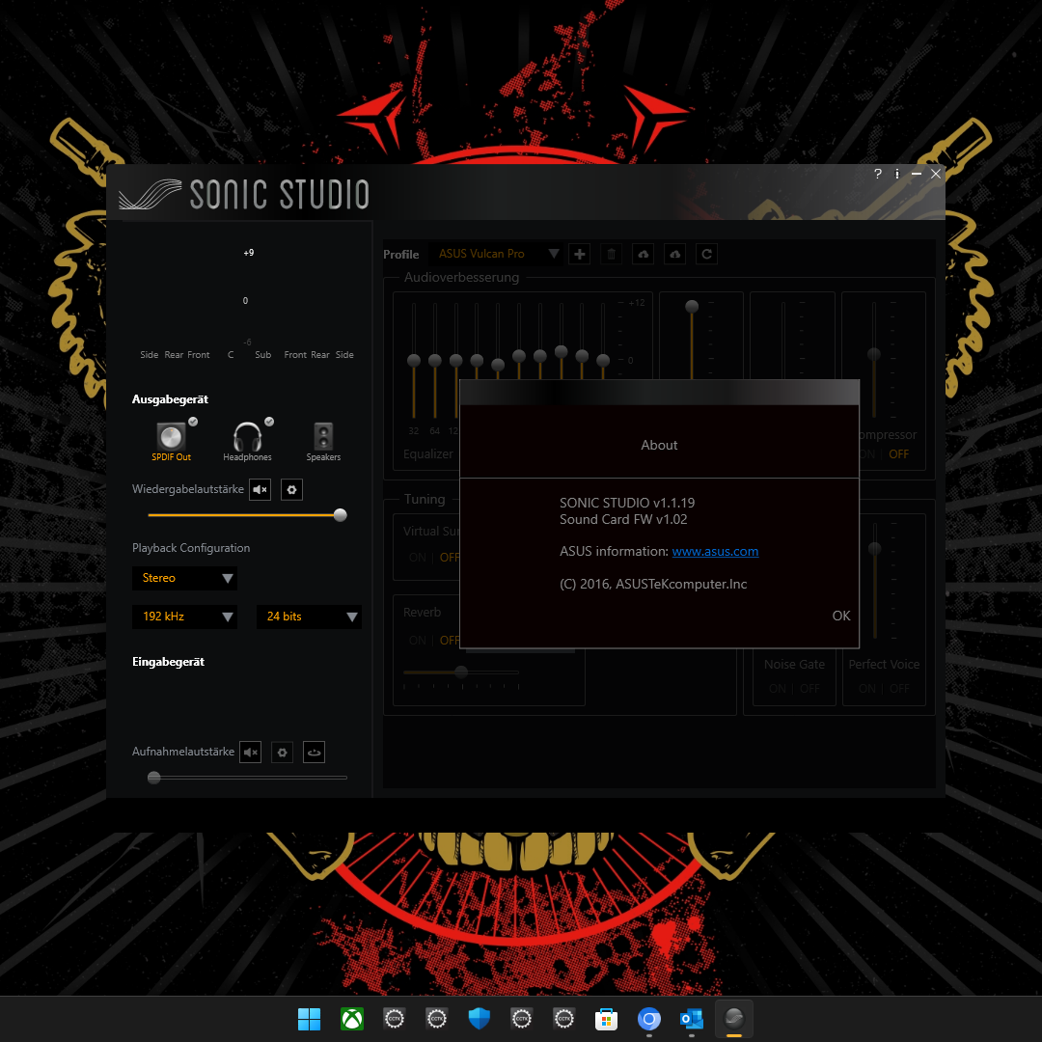Mute recording volume (Aufnahmelautstärke)
The image size is (1042, 1042).
(x=251, y=753)
